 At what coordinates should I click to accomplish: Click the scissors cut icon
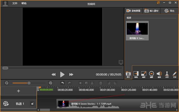point(92,83)
